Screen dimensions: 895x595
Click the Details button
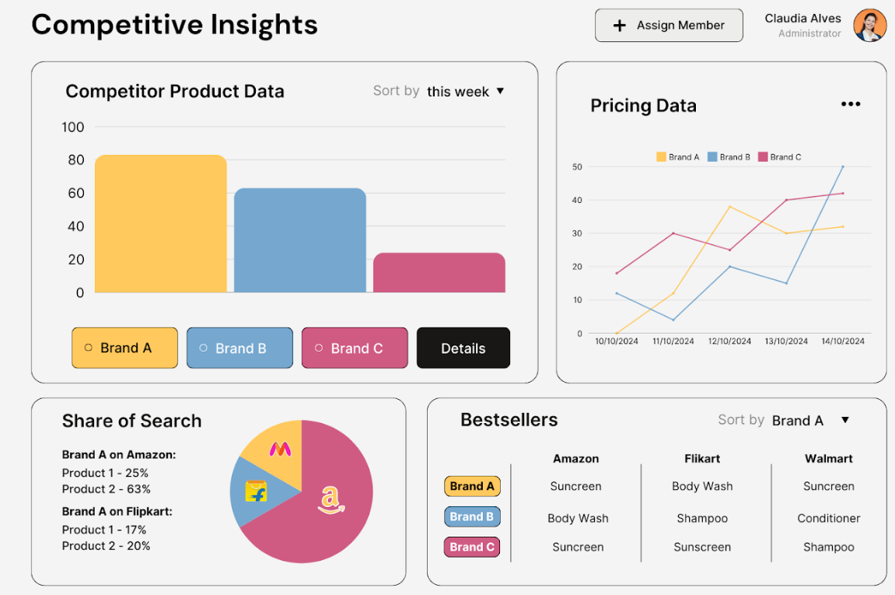[x=463, y=348]
